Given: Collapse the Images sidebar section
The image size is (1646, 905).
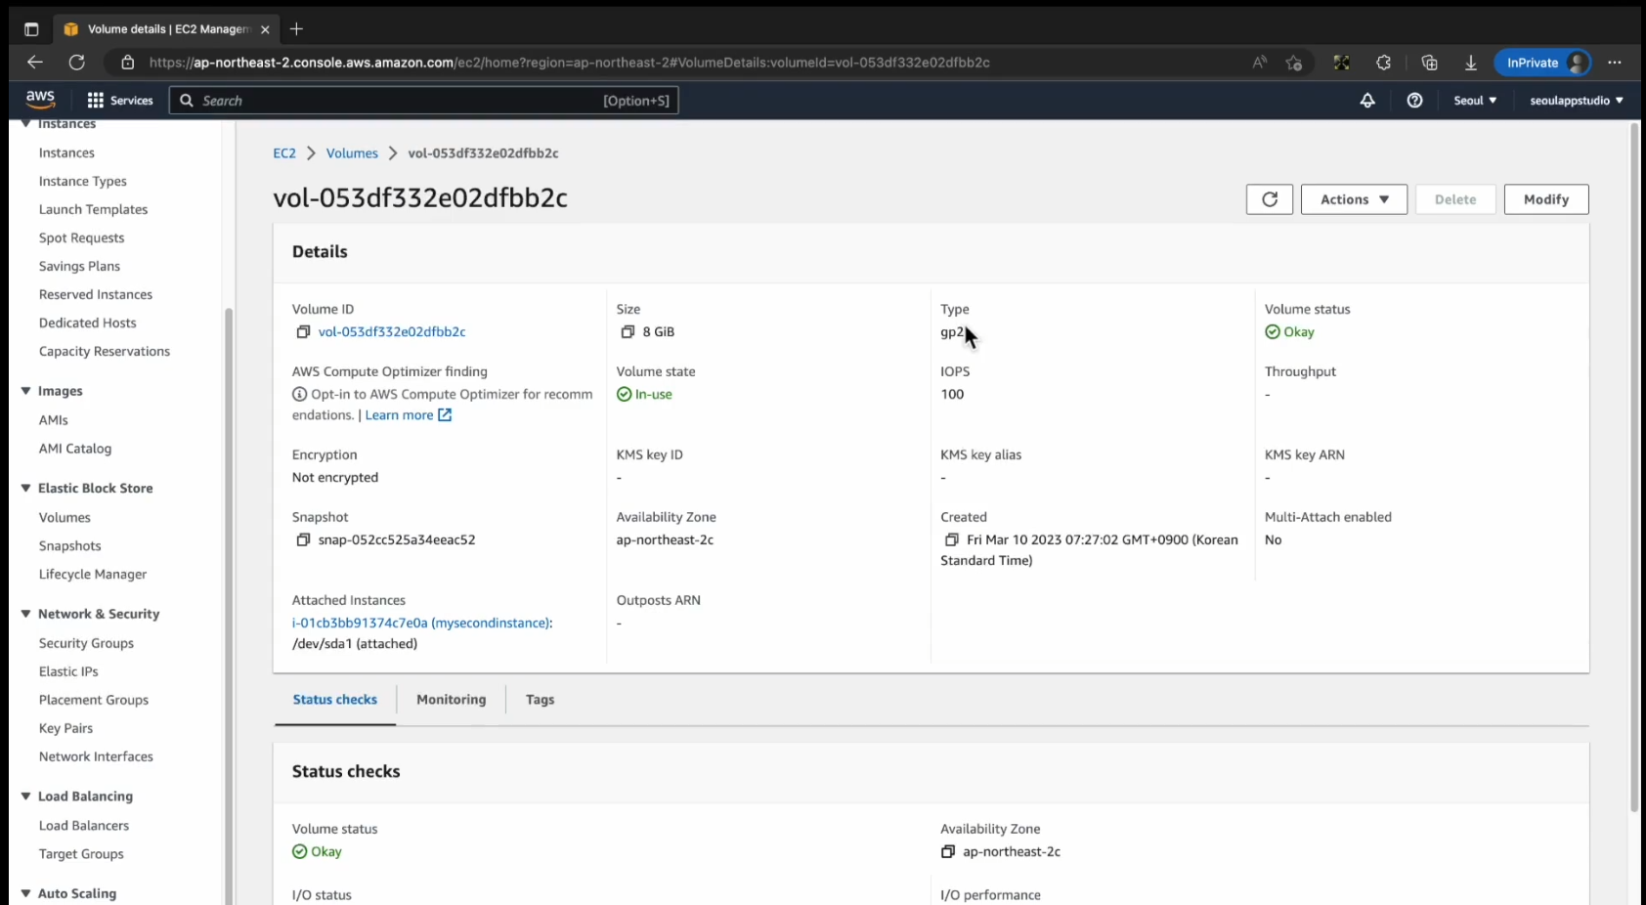Looking at the screenshot, I should 25,391.
